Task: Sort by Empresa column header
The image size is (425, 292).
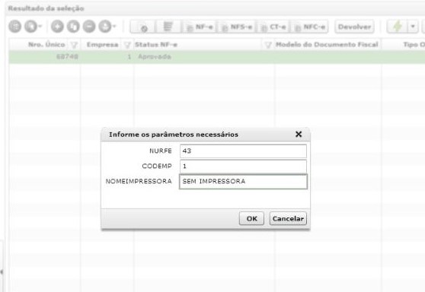Action: [x=103, y=45]
